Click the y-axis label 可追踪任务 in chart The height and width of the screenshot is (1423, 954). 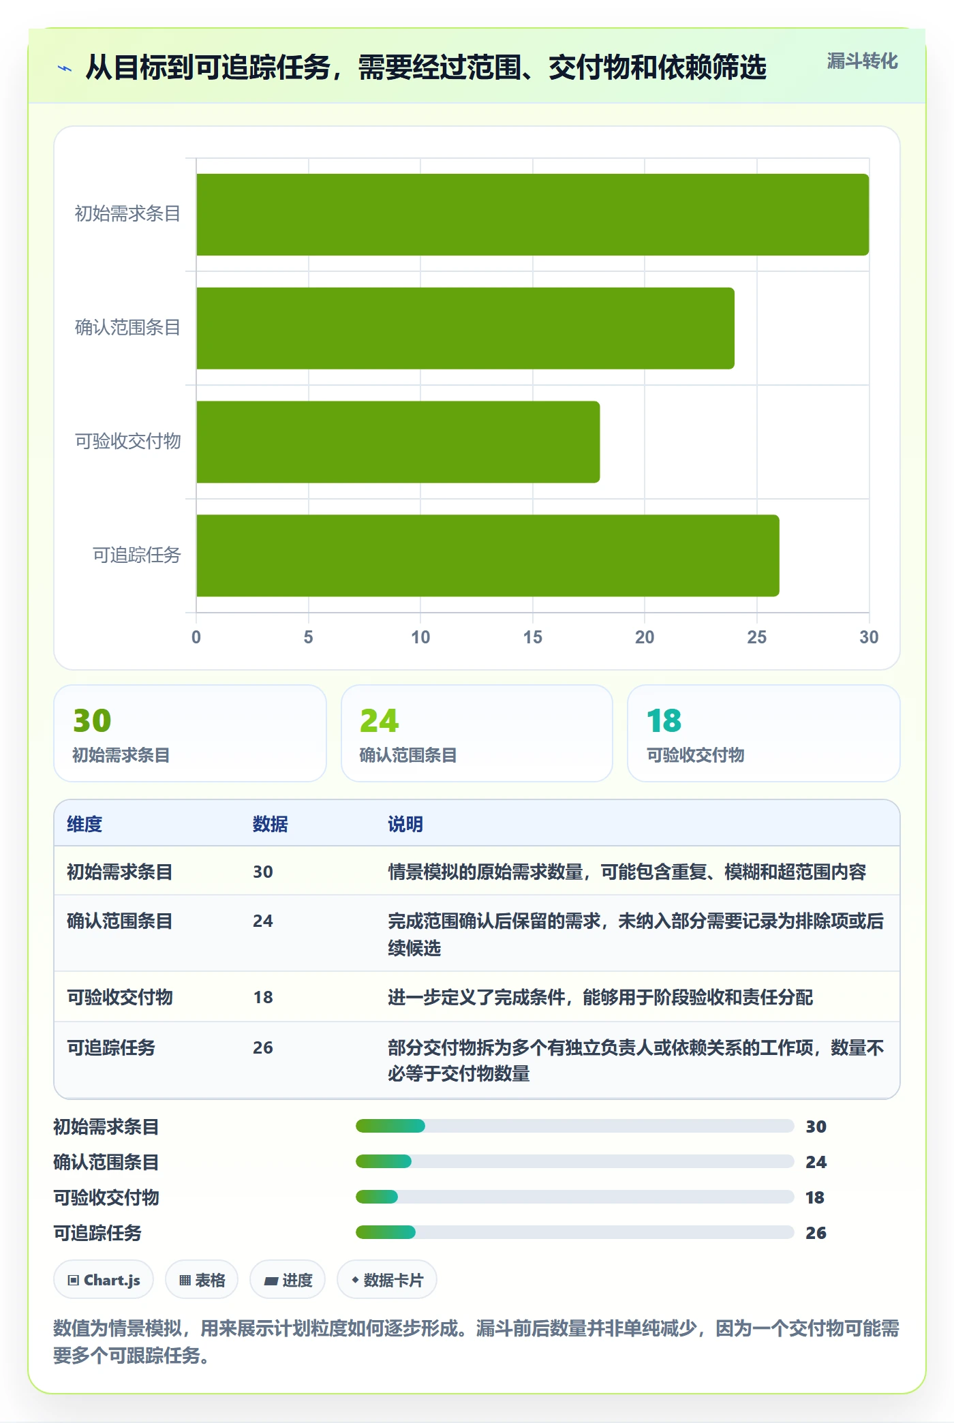[137, 555]
